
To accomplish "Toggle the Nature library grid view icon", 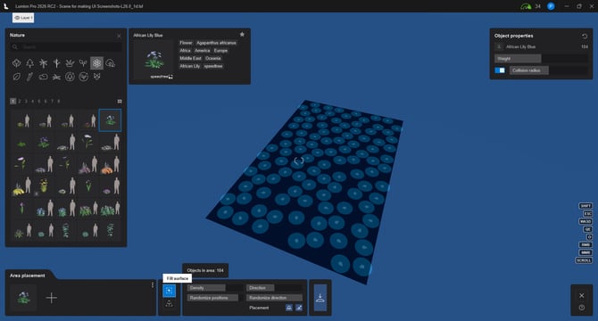I will 120,102.
